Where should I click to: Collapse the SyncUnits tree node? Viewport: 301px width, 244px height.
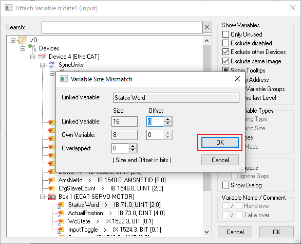42,65
